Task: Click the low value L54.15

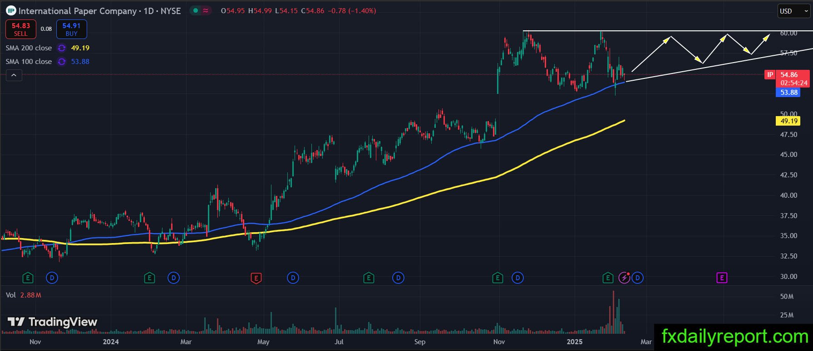Action: tap(286, 11)
